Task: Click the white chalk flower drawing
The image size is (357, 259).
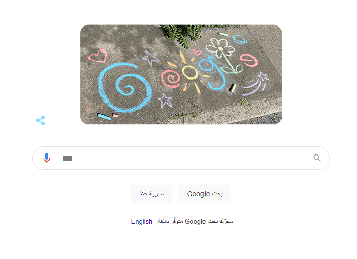Action: (220, 48)
